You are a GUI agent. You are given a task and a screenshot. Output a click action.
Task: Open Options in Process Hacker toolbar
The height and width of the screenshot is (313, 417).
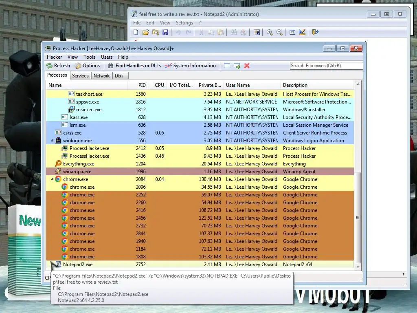click(x=87, y=66)
